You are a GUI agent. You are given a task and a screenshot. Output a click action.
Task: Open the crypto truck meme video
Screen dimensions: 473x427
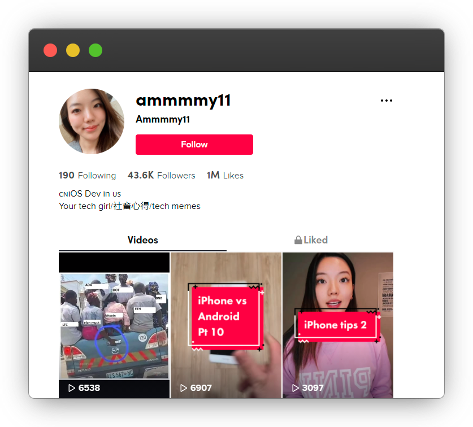[x=114, y=325]
